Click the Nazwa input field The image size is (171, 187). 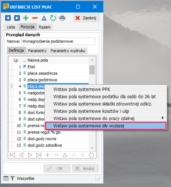[58, 41]
